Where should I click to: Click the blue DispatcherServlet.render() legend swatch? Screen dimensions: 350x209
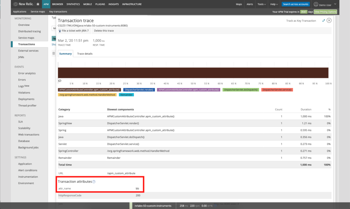tap(139, 90)
